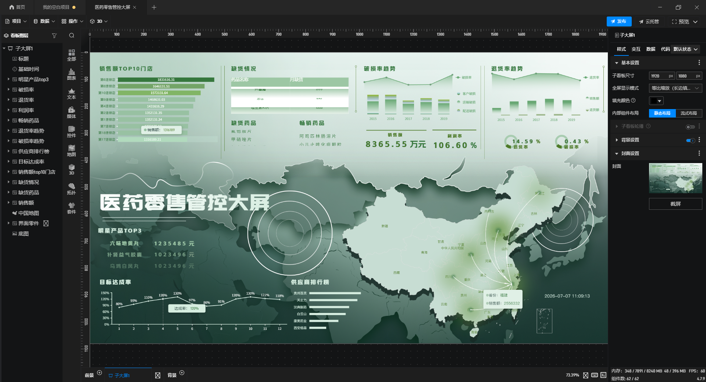Open the 控件 controls components category
Viewport: 706px width, 382px height.
point(72,131)
